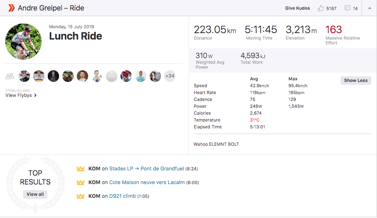Screen dimensions: 377x218
Task: Open Stades LP → Pont de Grandfuel segment
Action: 146,168
